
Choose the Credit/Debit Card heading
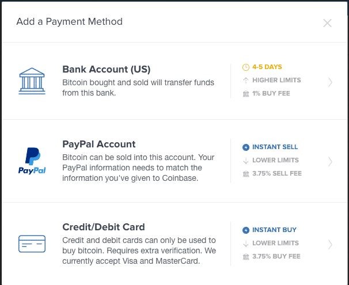104,227
